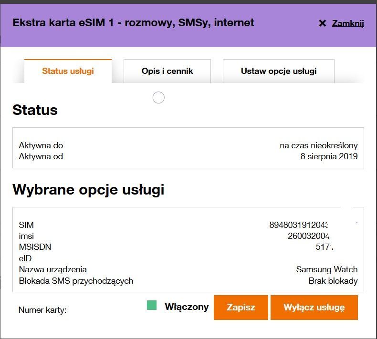Click the Włączony status label
Screen dimensions: 377x339
click(x=187, y=307)
